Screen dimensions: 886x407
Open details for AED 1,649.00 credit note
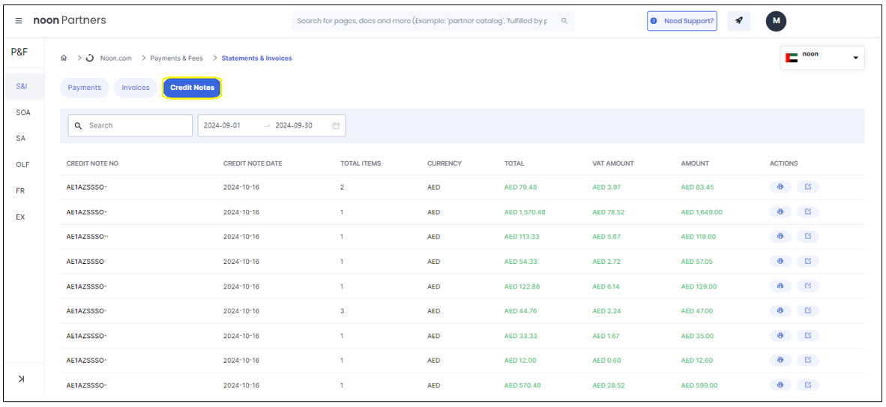808,212
